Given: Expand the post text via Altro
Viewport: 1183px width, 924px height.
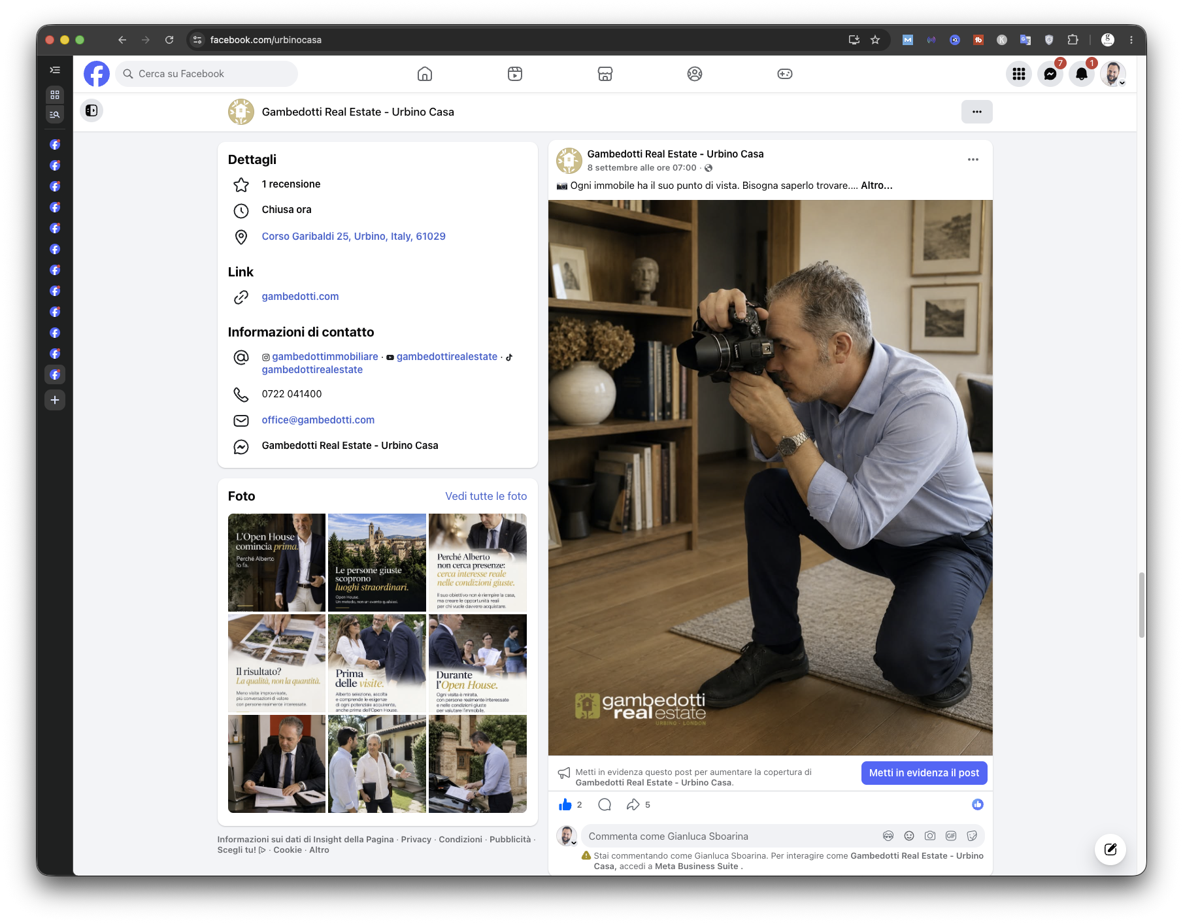Looking at the screenshot, I should pos(876,186).
